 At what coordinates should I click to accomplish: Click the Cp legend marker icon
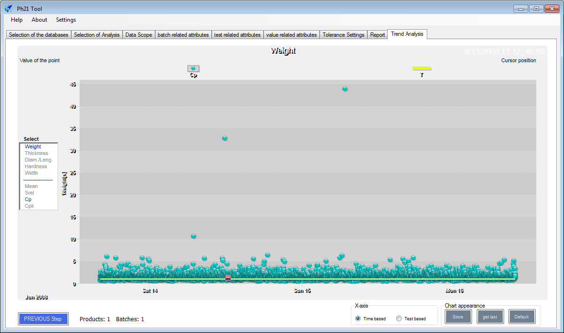(x=193, y=68)
